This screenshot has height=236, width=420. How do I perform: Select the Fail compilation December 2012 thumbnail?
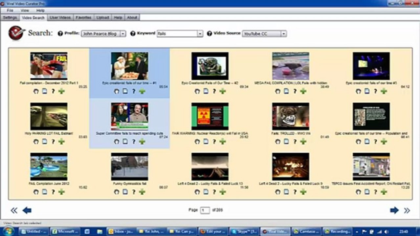pyautogui.click(x=49, y=66)
